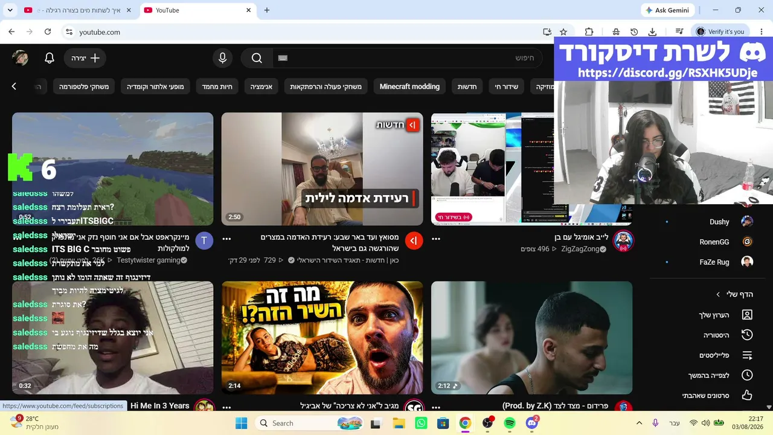Select the 'משחקי פעולה והרפתקאות' category chip
Image resolution: width=773 pixels, height=435 pixels.
(326, 86)
